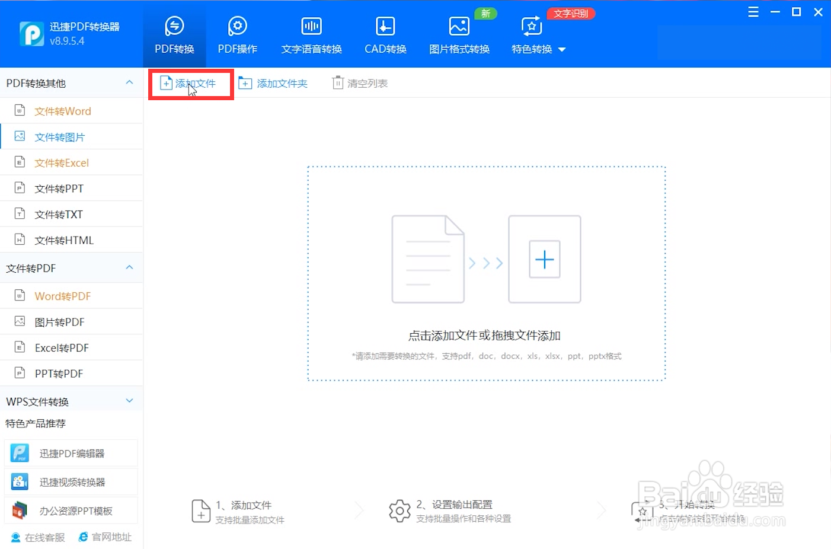The height and width of the screenshot is (549, 831).
Task: Open the hamburger menu at top right
Action: (753, 11)
